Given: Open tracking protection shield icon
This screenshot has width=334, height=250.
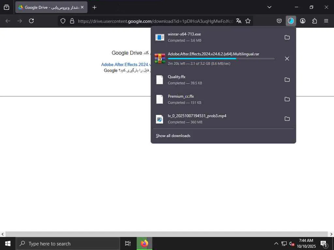Looking at the screenshot, I should tap(63, 21).
